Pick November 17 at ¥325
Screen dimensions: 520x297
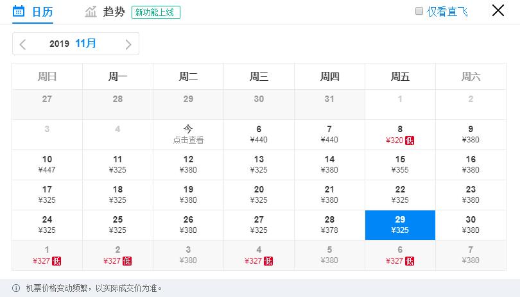point(47,195)
